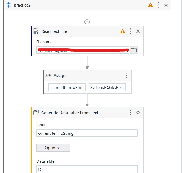182x173 pixels.
Task: Open the Read Text File options menu
Action: (131, 31)
